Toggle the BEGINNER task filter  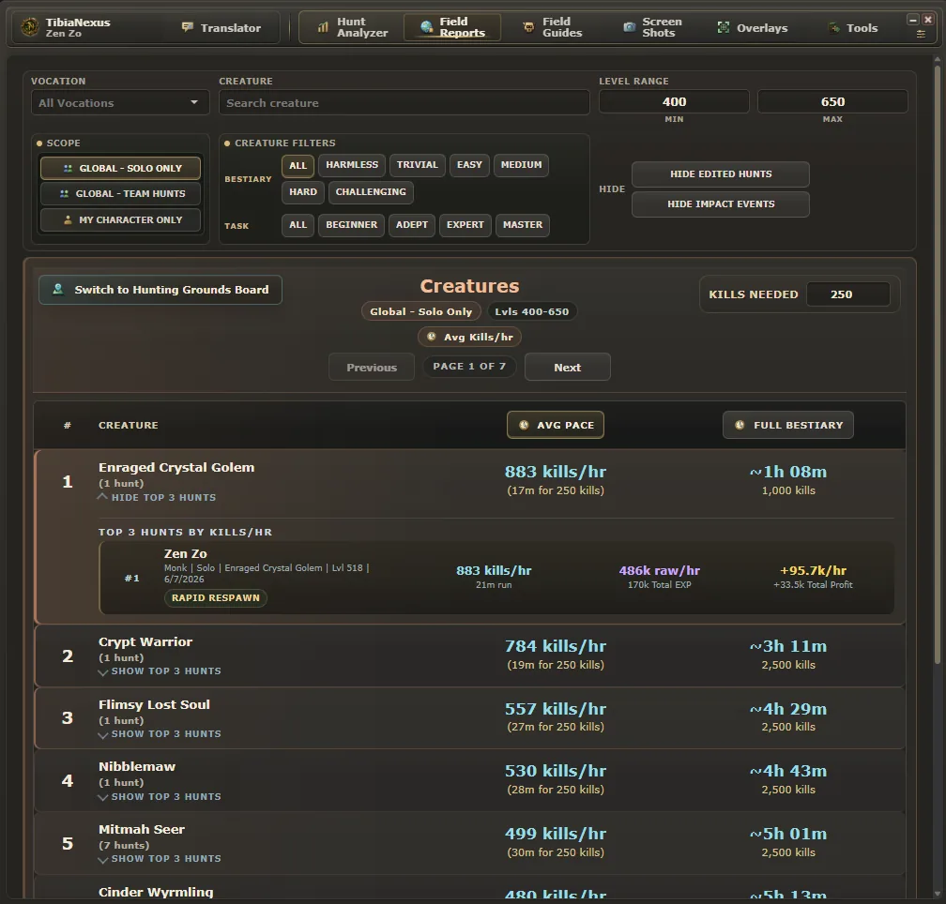click(351, 225)
